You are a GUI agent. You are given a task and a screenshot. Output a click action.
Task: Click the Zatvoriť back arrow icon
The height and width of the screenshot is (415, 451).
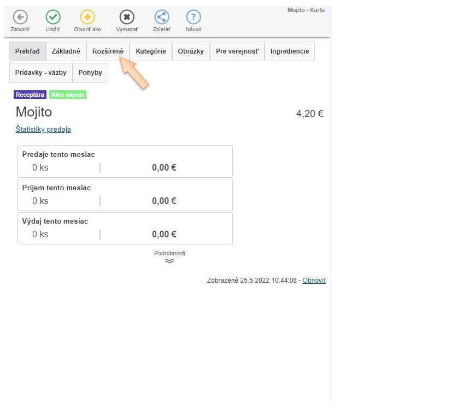coord(20,17)
